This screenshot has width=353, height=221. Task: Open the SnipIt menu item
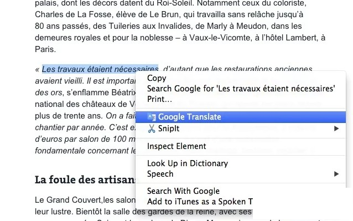click(241, 129)
